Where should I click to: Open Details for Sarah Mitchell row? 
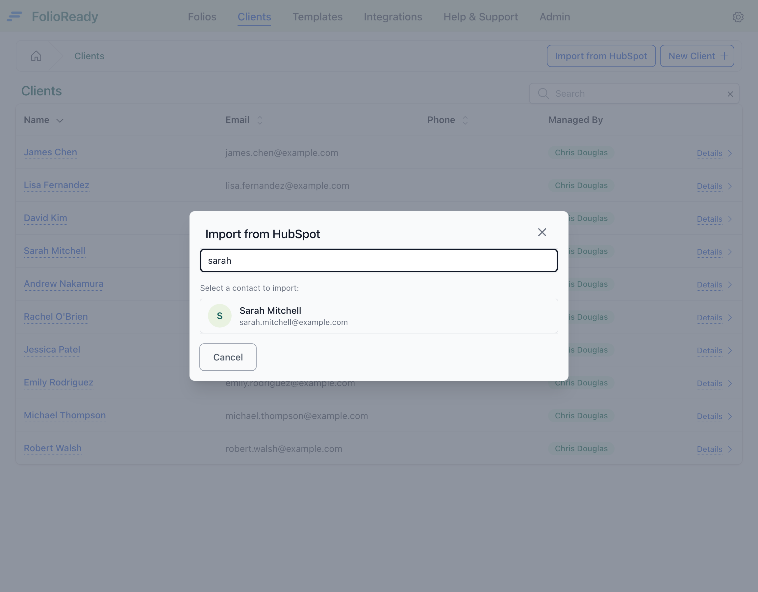tap(709, 252)
